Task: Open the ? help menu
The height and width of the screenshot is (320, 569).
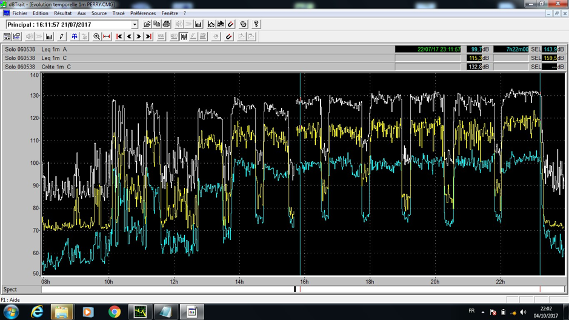Action: (185, 13)
